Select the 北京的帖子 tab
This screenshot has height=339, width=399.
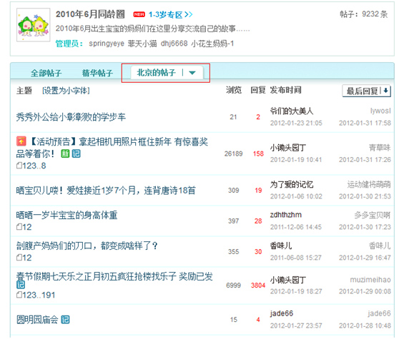tap(157, 73)
